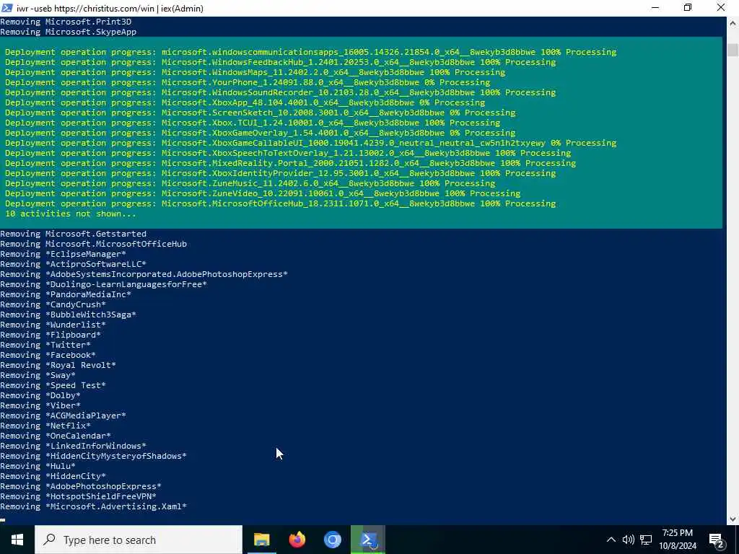Viewport: 739px width, 554px height.
Task: Click the WindowsSoundRecorder progress line
Action: 281,92
